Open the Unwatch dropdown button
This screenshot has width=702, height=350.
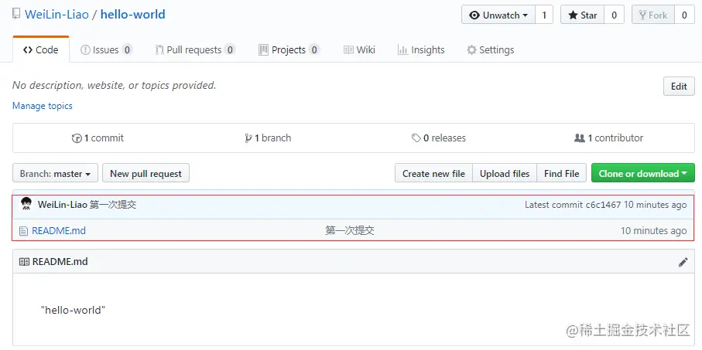click(498, 15)
